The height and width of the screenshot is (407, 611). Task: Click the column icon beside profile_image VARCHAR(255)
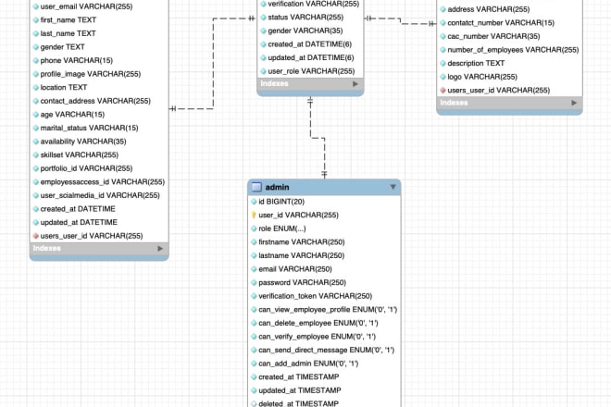(36, 74)
